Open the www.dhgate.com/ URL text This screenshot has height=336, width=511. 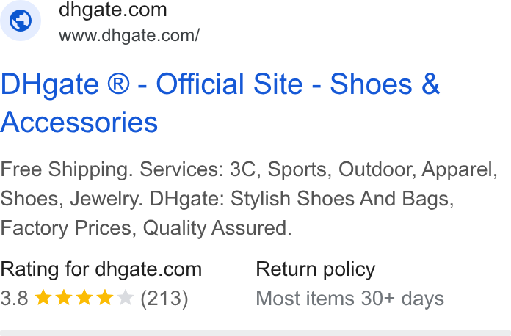[129, 35]
